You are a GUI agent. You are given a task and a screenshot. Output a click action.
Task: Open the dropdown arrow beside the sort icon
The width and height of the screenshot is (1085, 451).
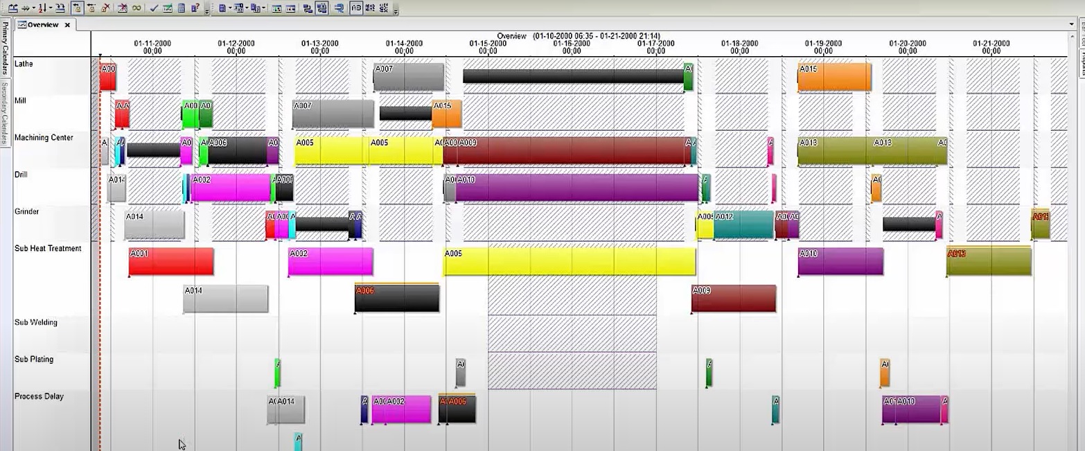pos(51,8)
